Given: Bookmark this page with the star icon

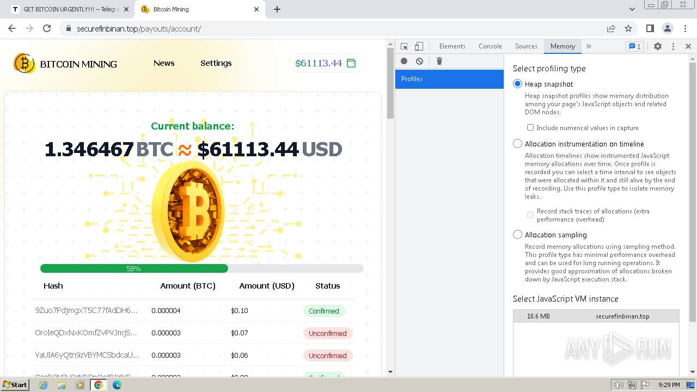Looking at the screenshot, I should click(628, 28).
